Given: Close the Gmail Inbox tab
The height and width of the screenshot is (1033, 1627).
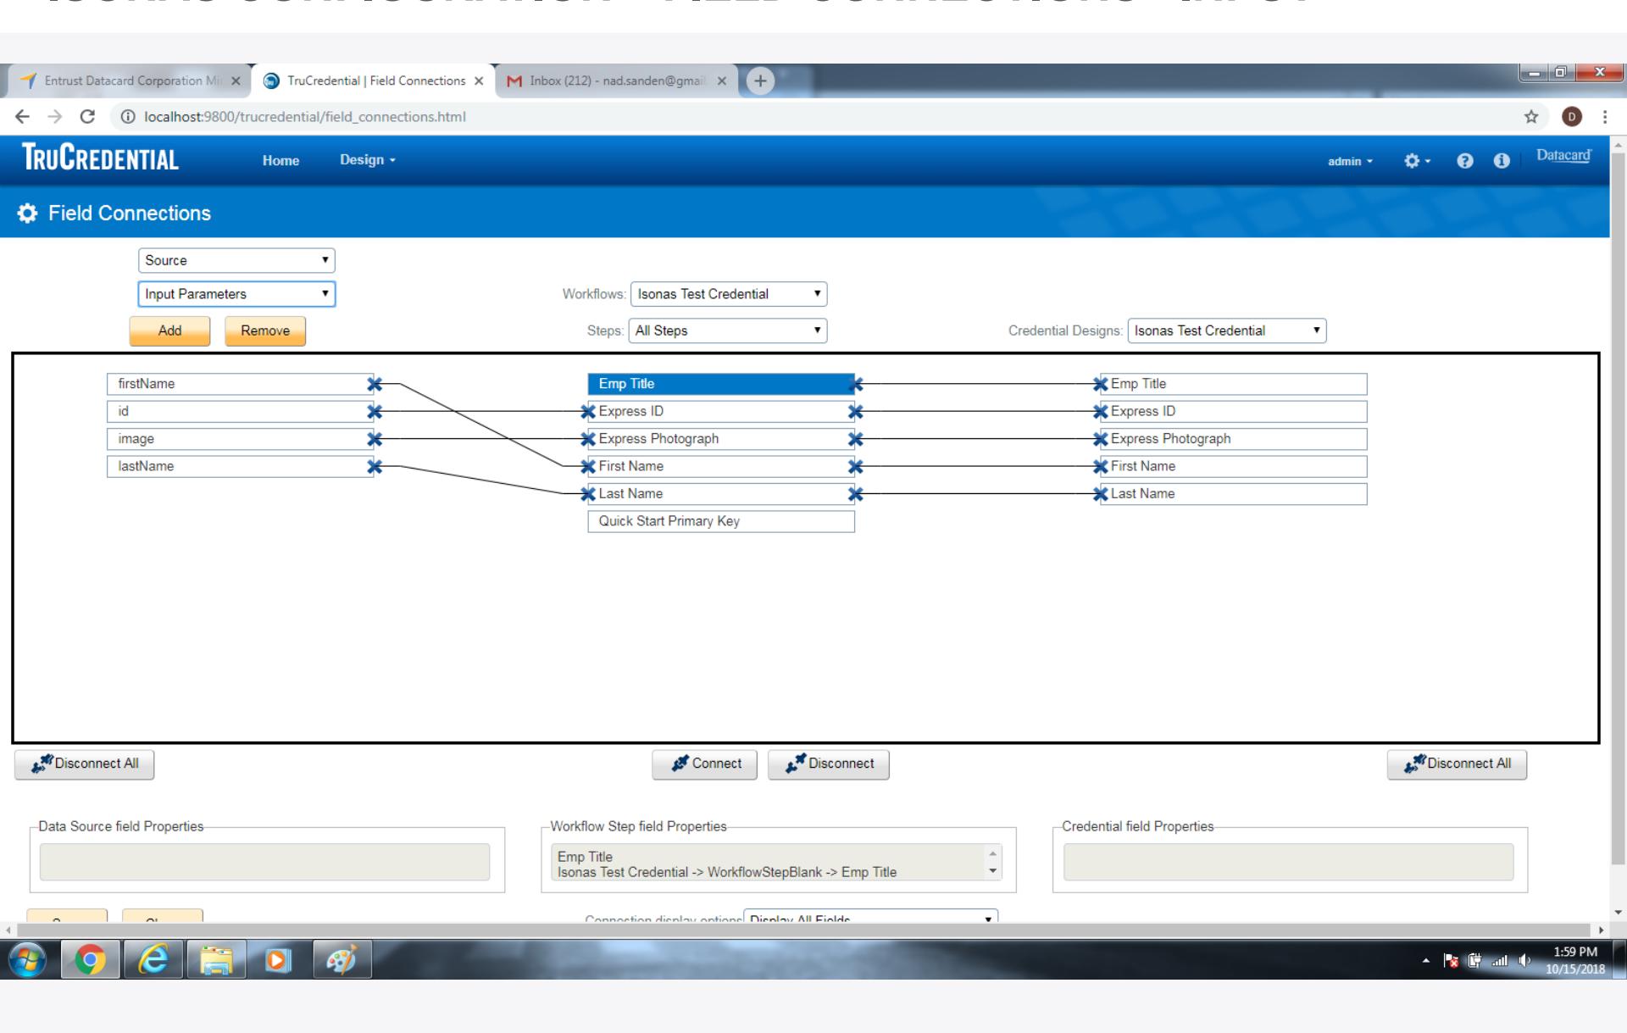Looking at the screenshot, I should coord(722,81).
